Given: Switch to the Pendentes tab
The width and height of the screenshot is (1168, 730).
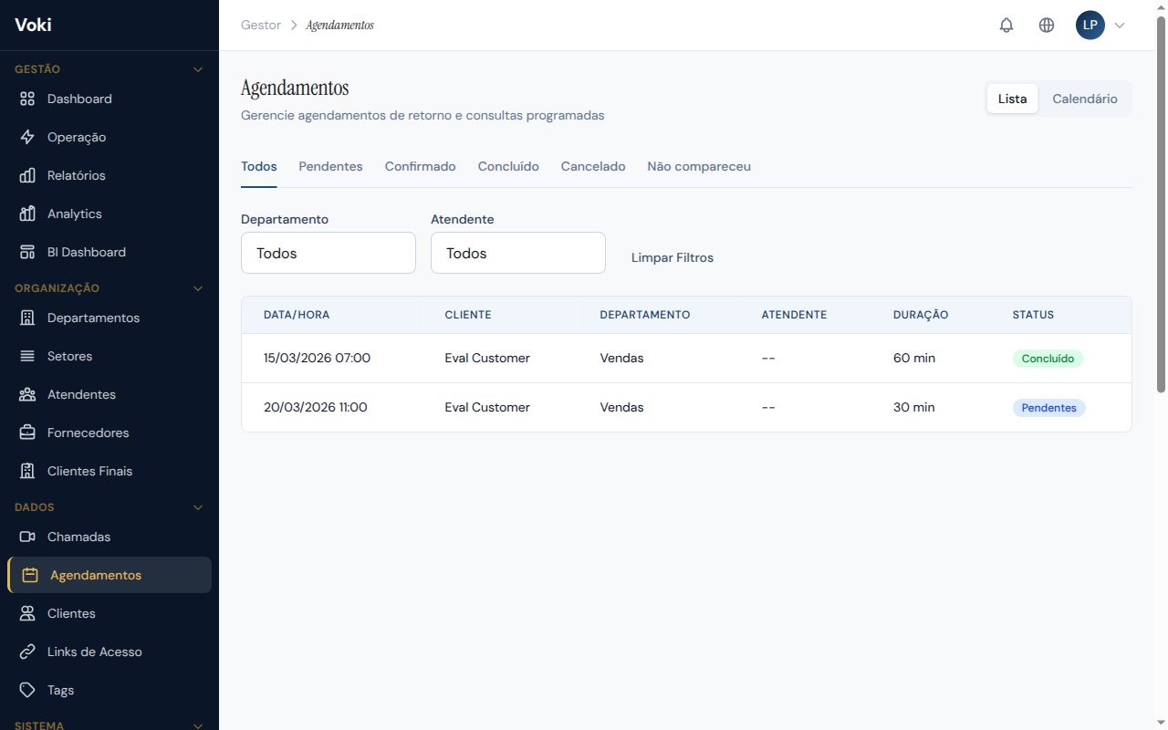Looking at the screenshot, I should 330,166.
